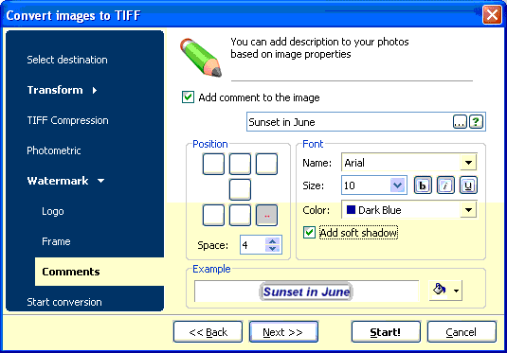This screenshot has height=353, width=507.
Task: Uncheck Add comment to the image
Action: point(188,97)
